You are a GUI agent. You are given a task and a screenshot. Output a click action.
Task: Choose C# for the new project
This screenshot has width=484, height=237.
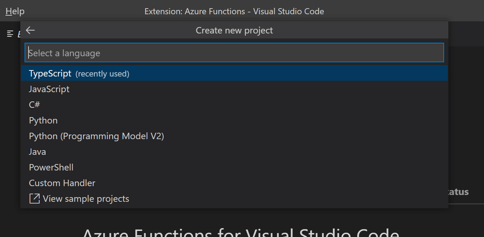[35, 104]
